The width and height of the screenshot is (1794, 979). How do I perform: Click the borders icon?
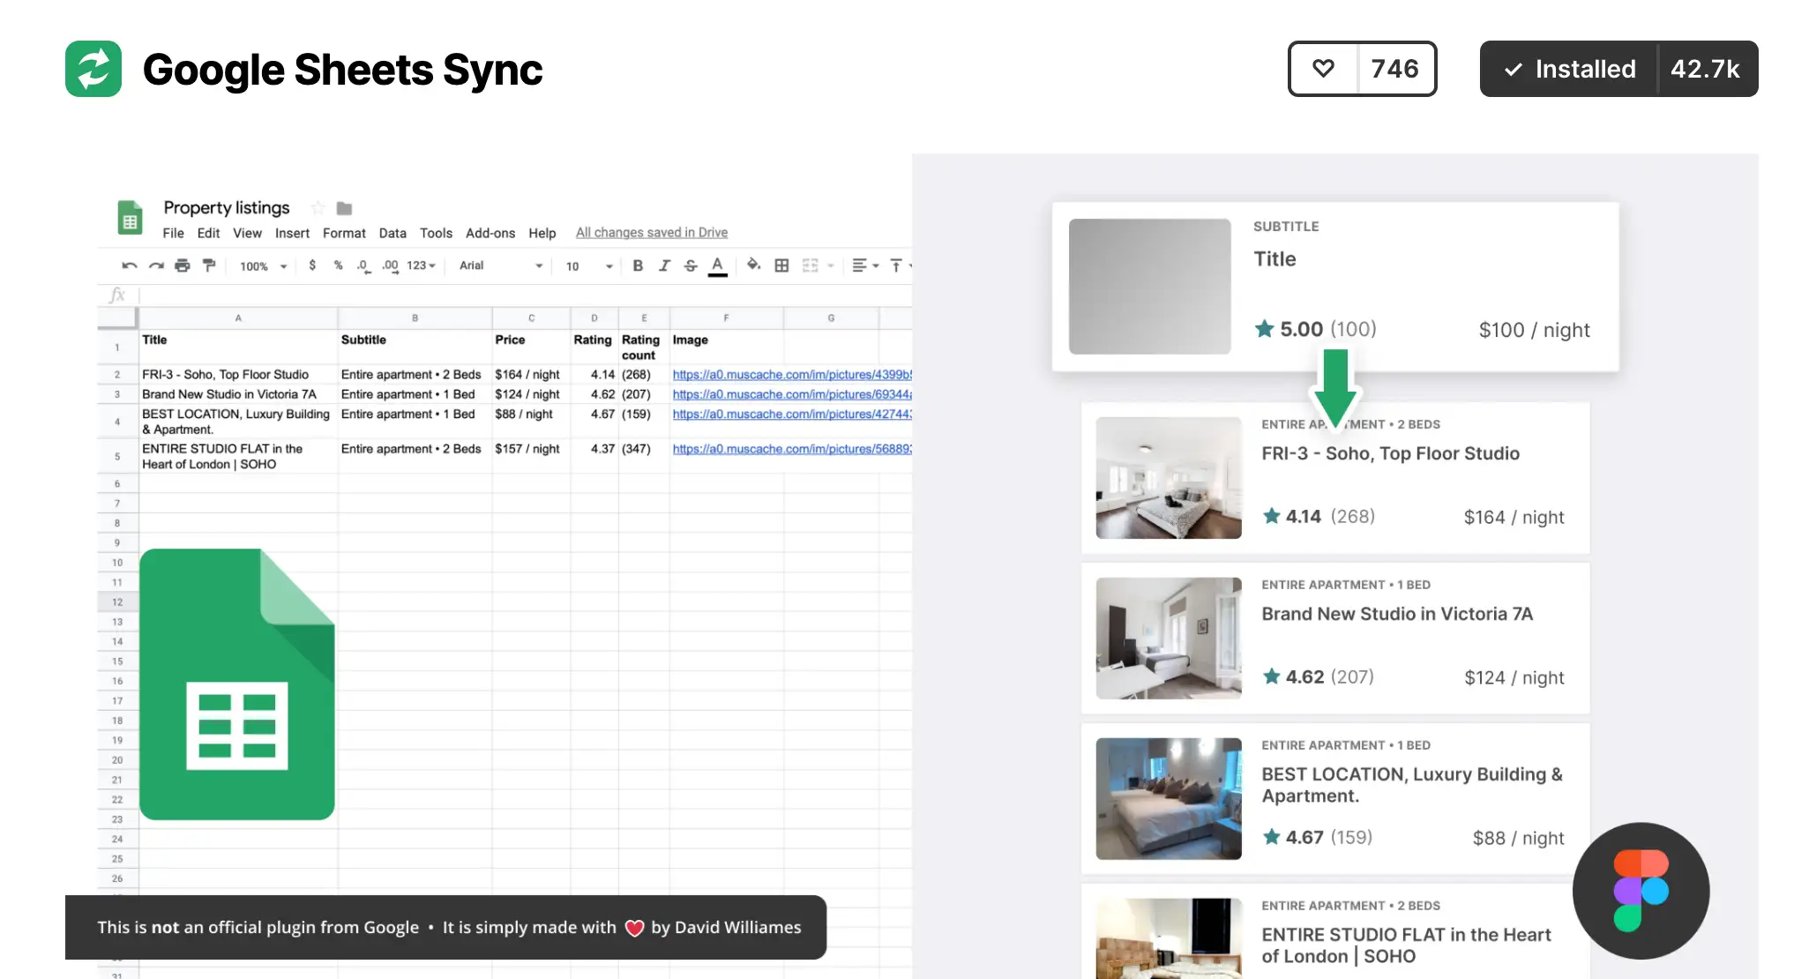781,265
